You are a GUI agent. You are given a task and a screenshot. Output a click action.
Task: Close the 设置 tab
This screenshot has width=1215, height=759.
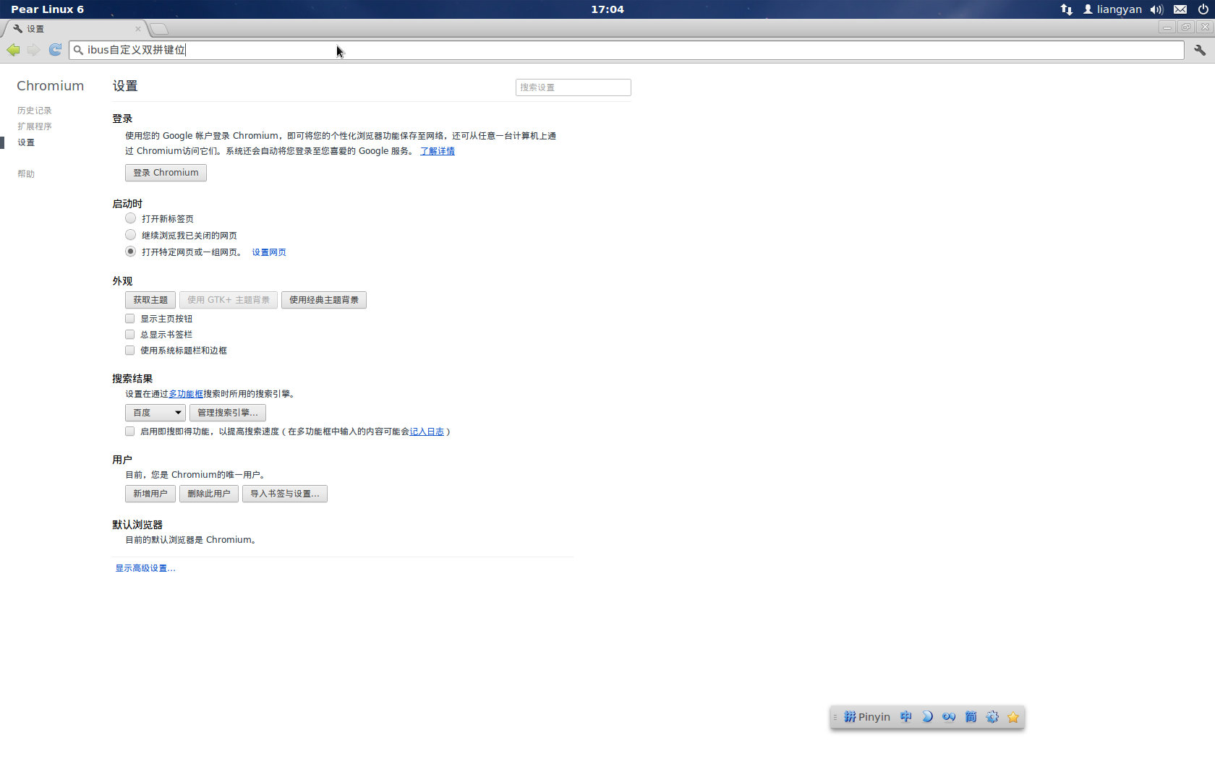click(137, 29)
